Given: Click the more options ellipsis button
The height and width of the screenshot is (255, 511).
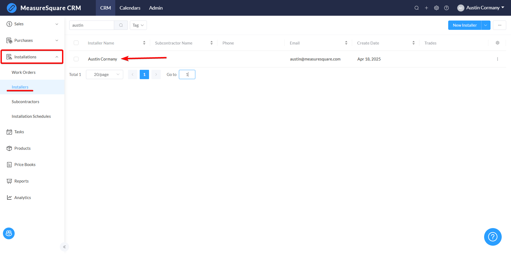Looking at the screenshot, I should pos(500,25).
